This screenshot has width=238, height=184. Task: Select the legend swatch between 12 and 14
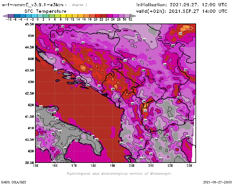point(75,16)
